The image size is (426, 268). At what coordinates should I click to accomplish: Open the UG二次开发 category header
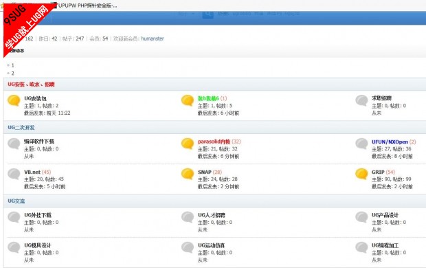pos(21,128)
